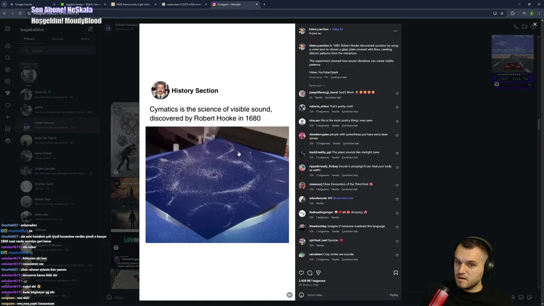Click the 'Paylaş' post comment button
Viewport: 544px width, 306px height.
click(394, 295)
